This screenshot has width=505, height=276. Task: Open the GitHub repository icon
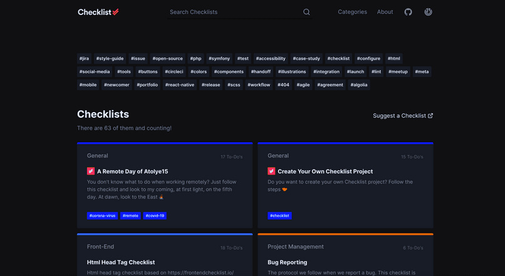coord(409,12)
